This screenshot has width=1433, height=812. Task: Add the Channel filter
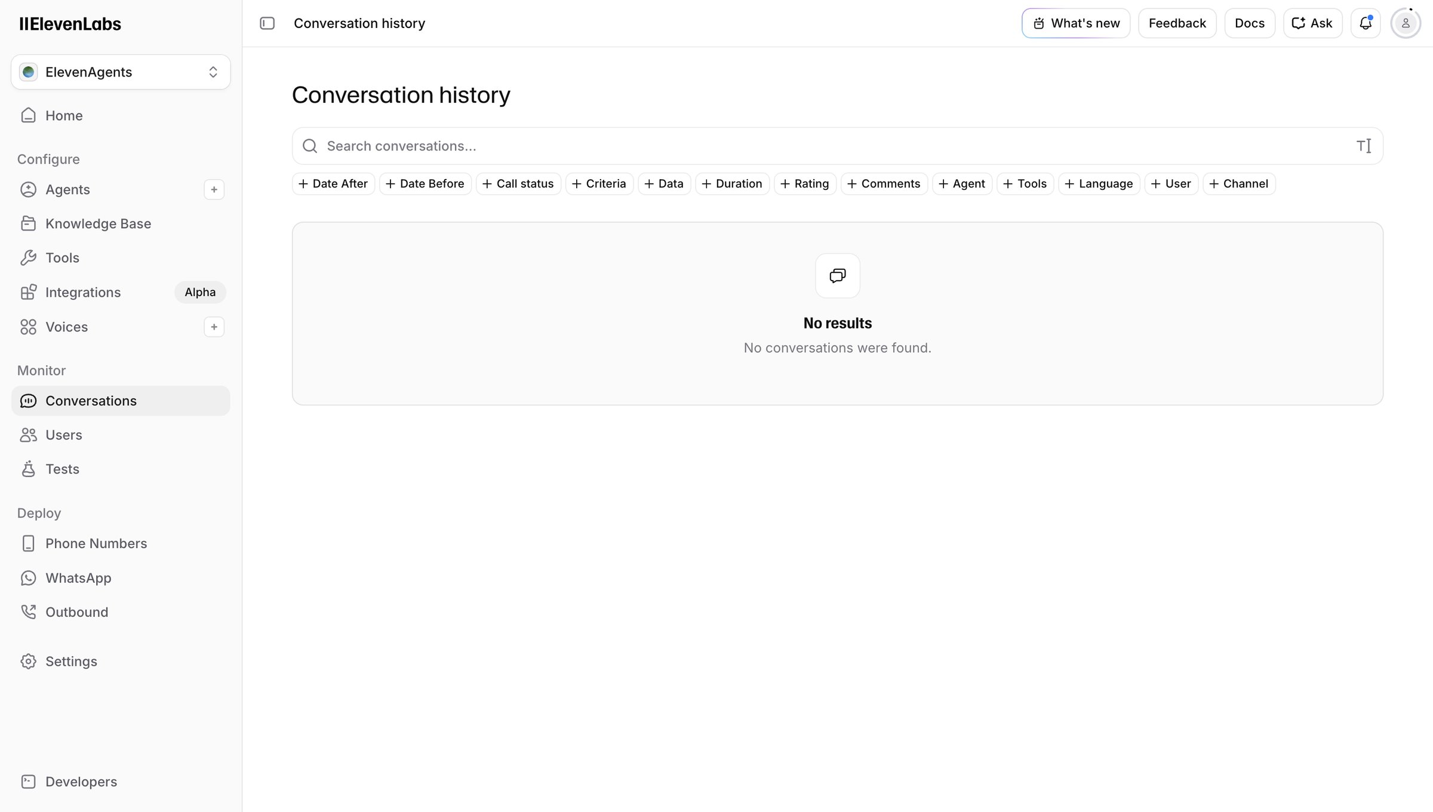point(1240,184)
